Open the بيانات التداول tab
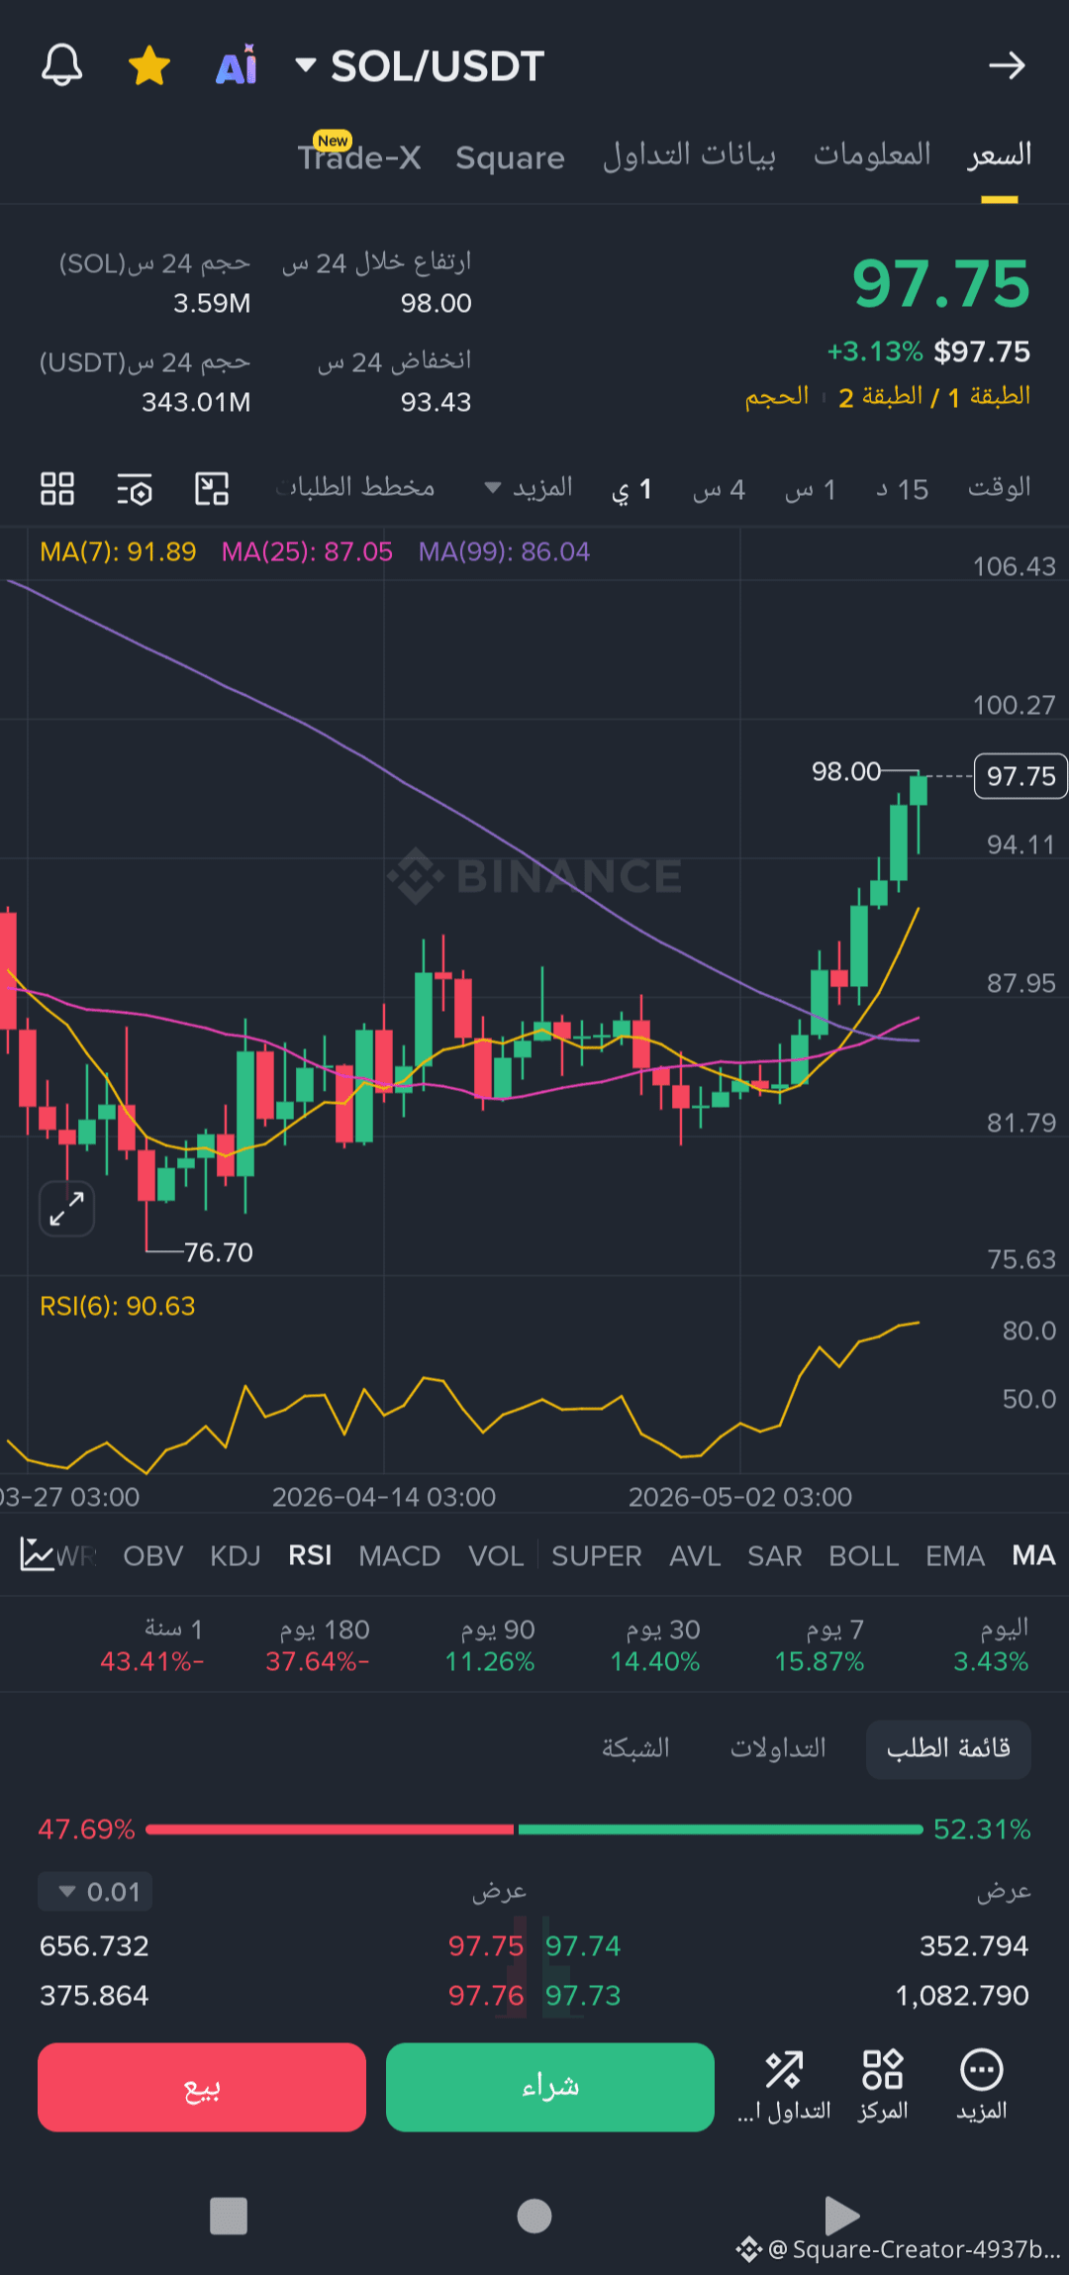 (690, 155)
